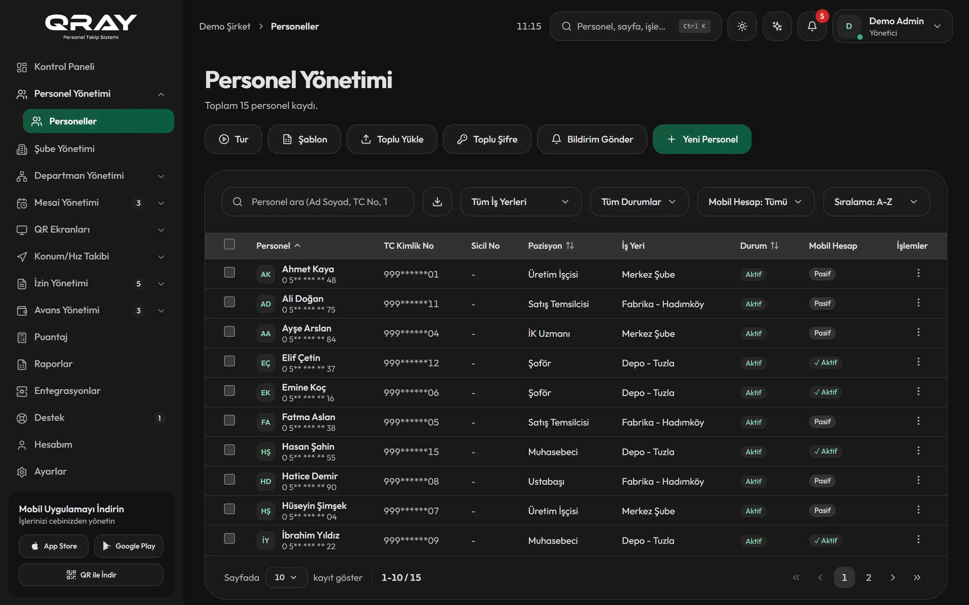Click the Yeni Personel button

(x=702, y=139)
